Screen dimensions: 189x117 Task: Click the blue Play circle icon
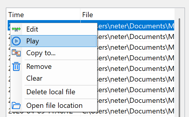[x=16, y=41]
